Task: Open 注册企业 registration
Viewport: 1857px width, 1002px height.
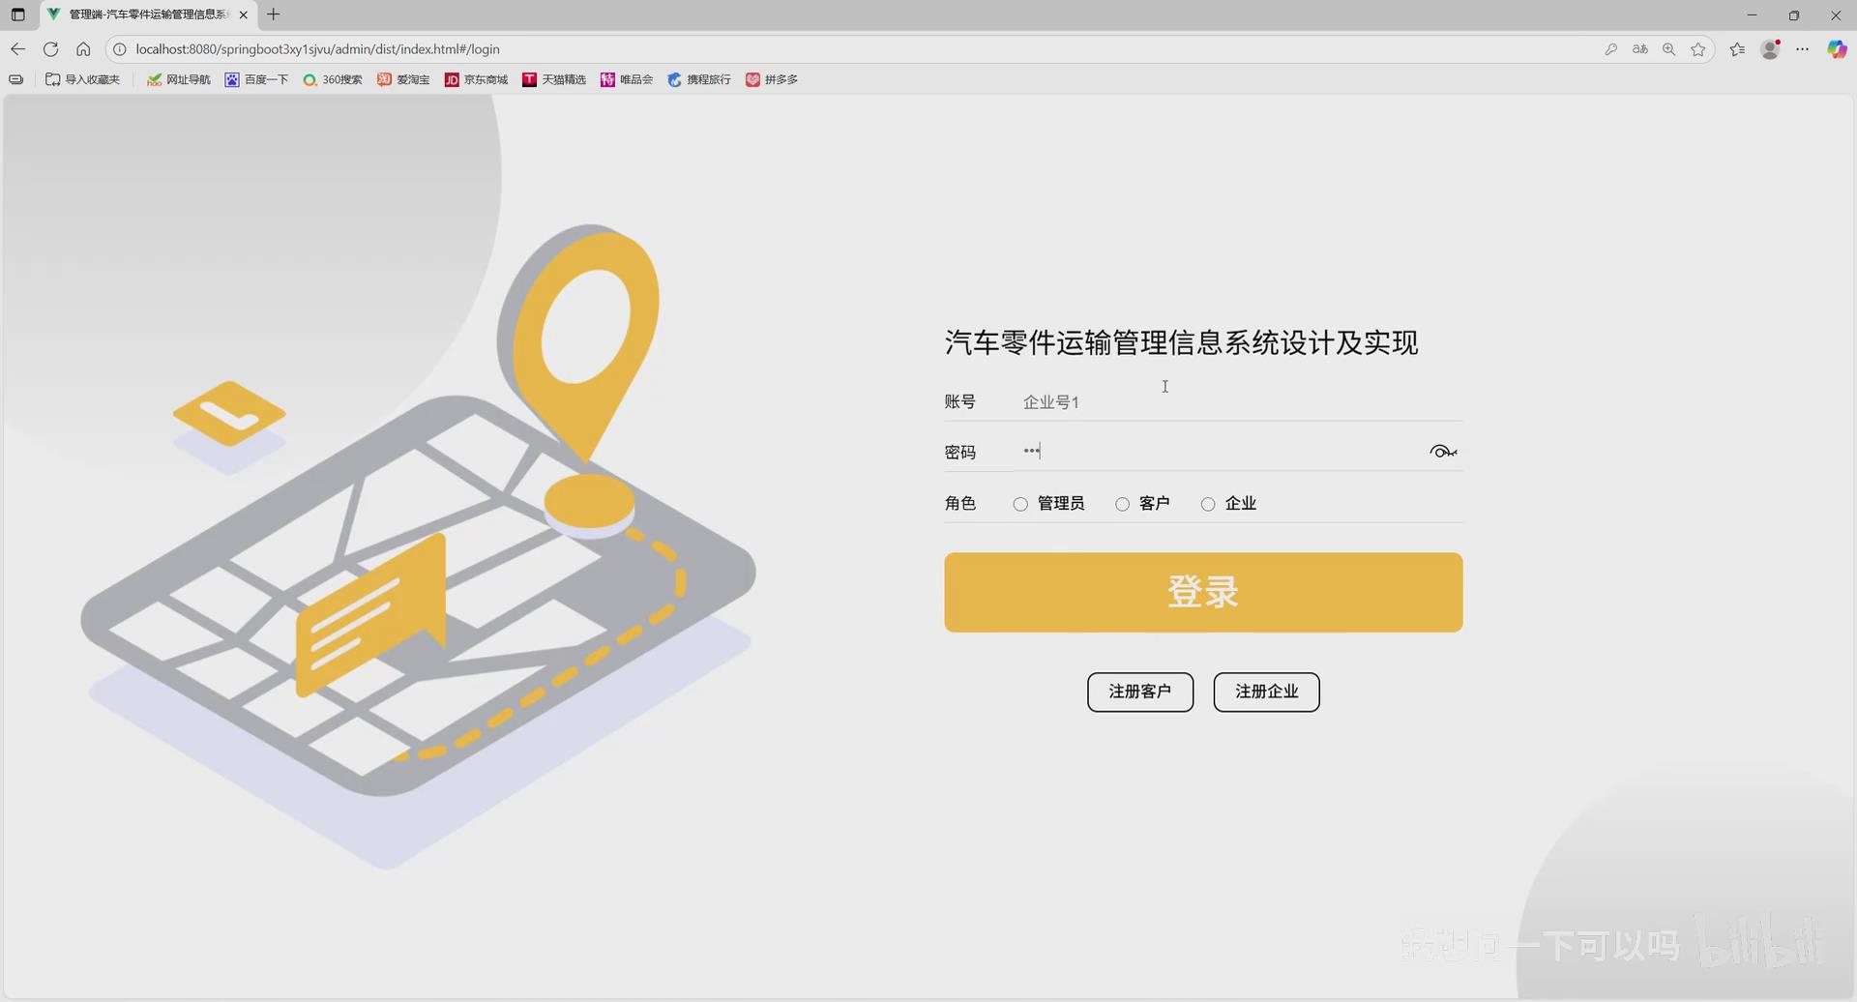Action: (x=1267, y=692)
